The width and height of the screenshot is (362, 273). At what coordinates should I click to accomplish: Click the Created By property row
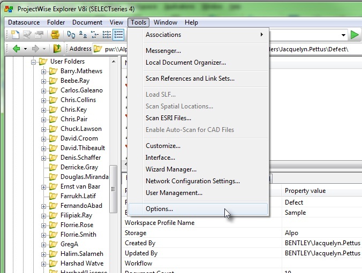click(242, 243)
